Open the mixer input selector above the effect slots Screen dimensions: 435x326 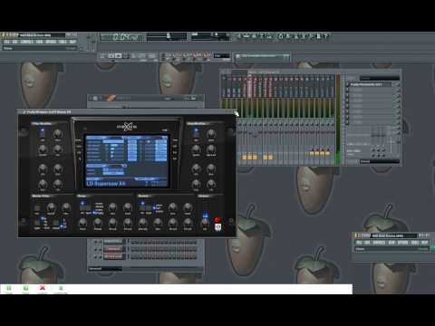click(x=380, y=78)
